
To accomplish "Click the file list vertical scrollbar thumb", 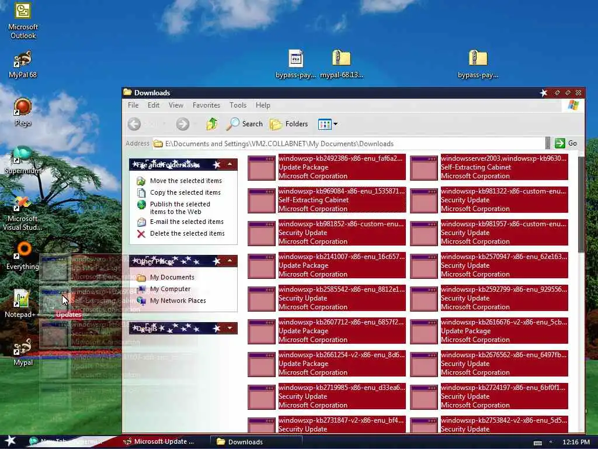I will pos(581,204).
